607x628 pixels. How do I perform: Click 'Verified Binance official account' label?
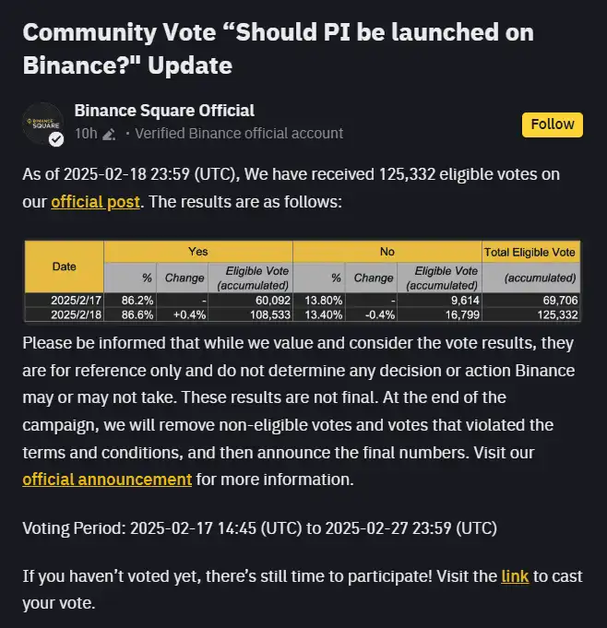coord(239,134)
